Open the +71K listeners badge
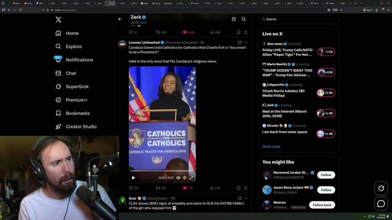This screenshot has height=220, width=392. pyautogui.click(x=326, y=52)
